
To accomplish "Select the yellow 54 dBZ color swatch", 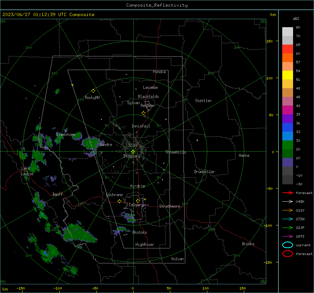I will point(287,75).
